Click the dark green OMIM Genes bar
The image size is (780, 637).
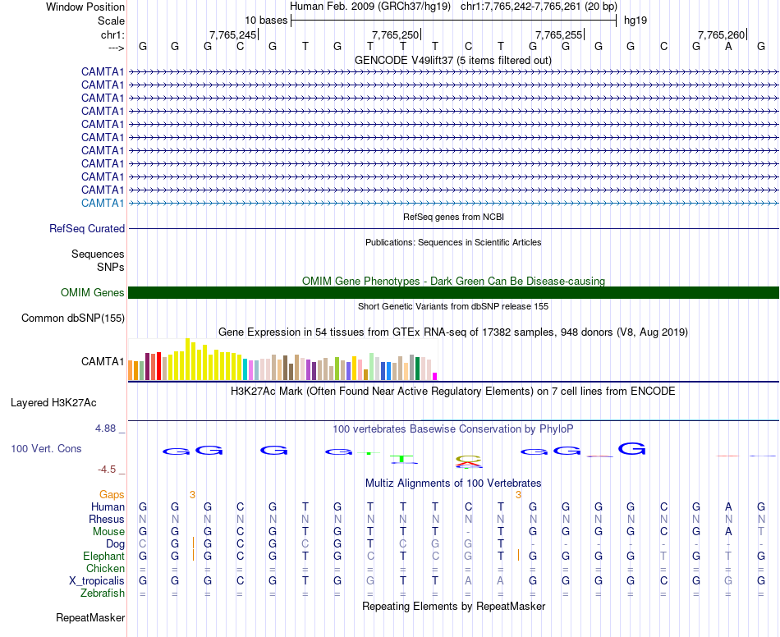coord(453,292)
